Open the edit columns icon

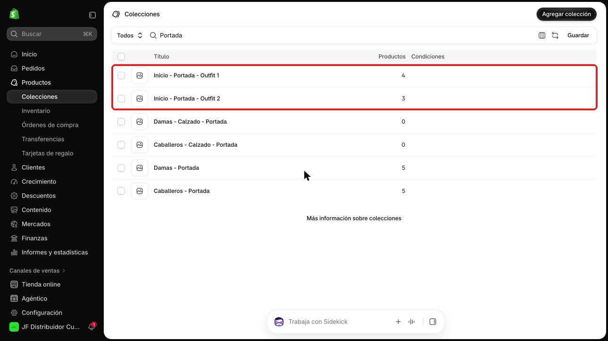tap(542, 35)
